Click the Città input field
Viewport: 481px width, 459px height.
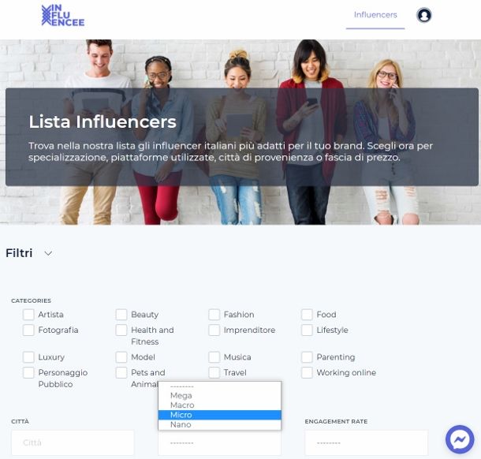[x=73, y=442]
